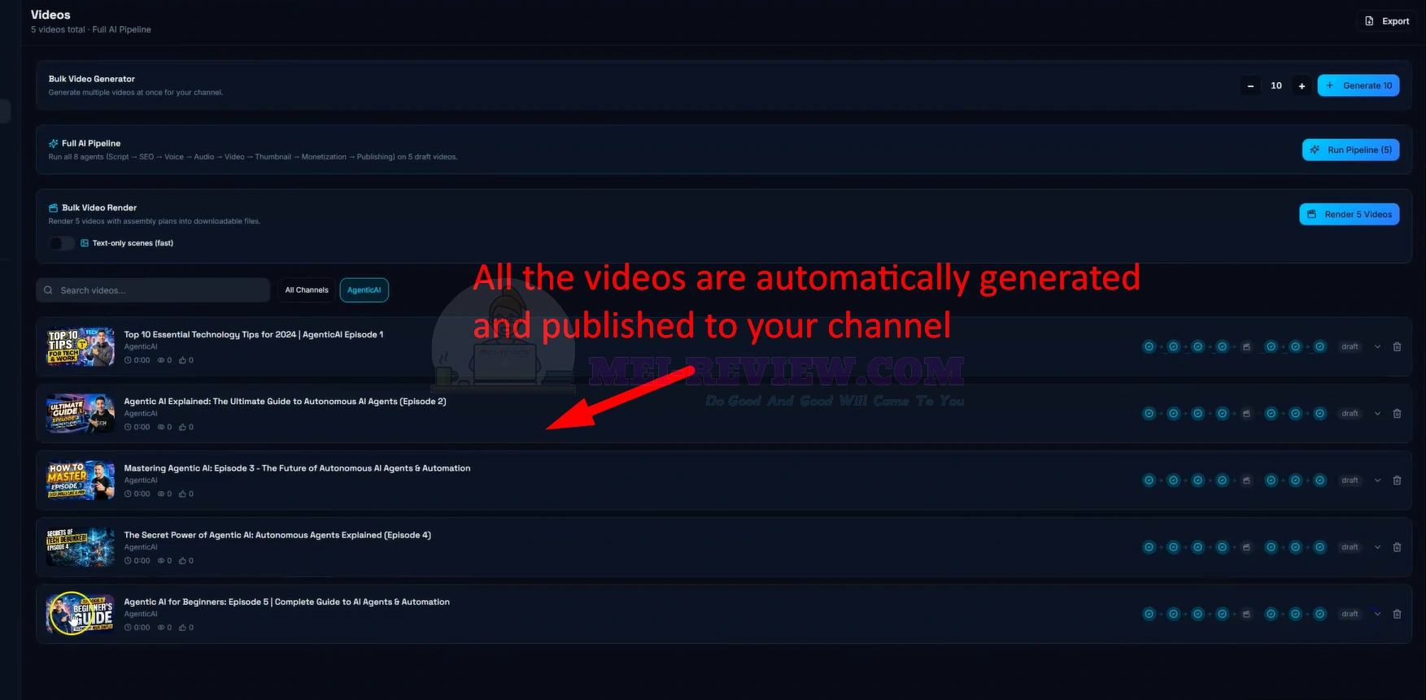Delete the Agentic AI Explained Episode 2 video
Image resolution: width=1426 pixels, height=700 pixels.
[1397, 413]
